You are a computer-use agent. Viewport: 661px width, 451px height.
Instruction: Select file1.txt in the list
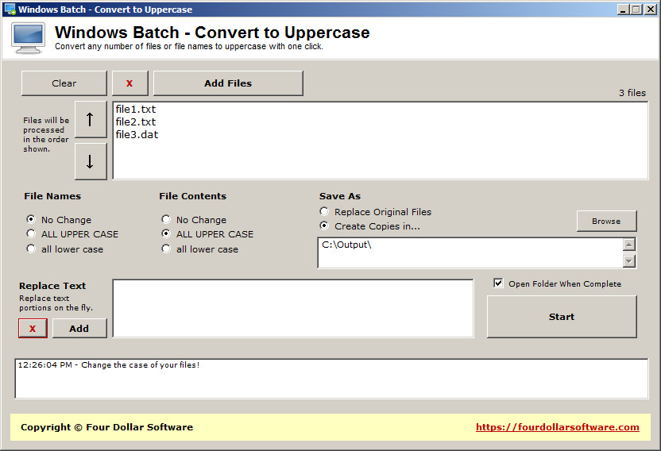tap(136, 109)
